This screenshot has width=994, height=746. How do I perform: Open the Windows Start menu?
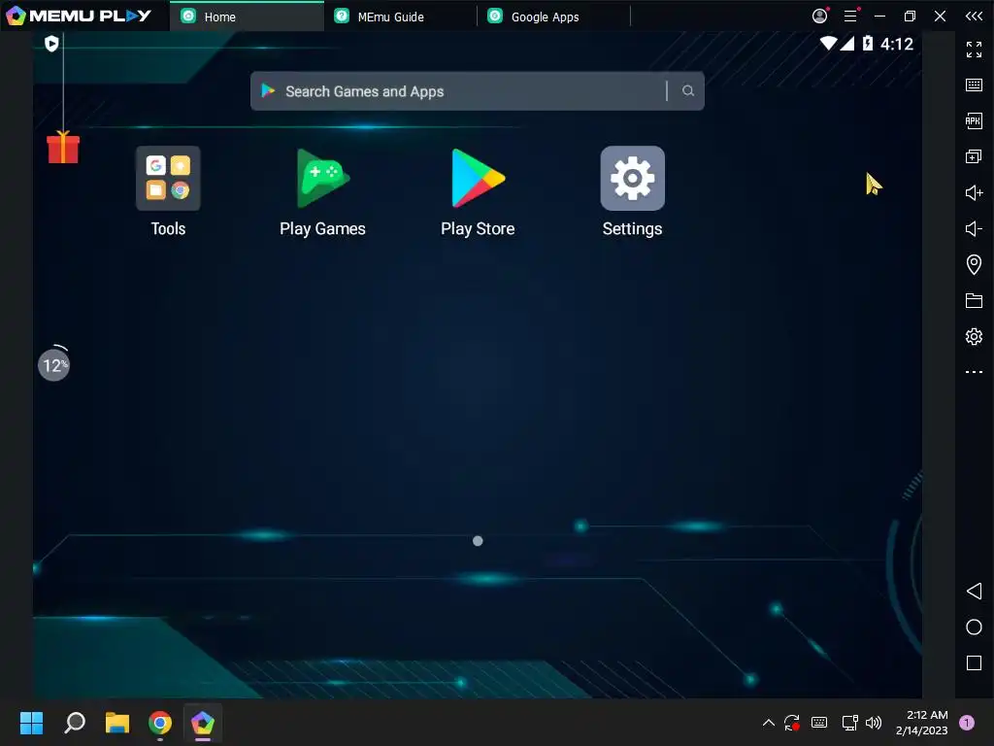pyautogui.click(x=31, y=723)
